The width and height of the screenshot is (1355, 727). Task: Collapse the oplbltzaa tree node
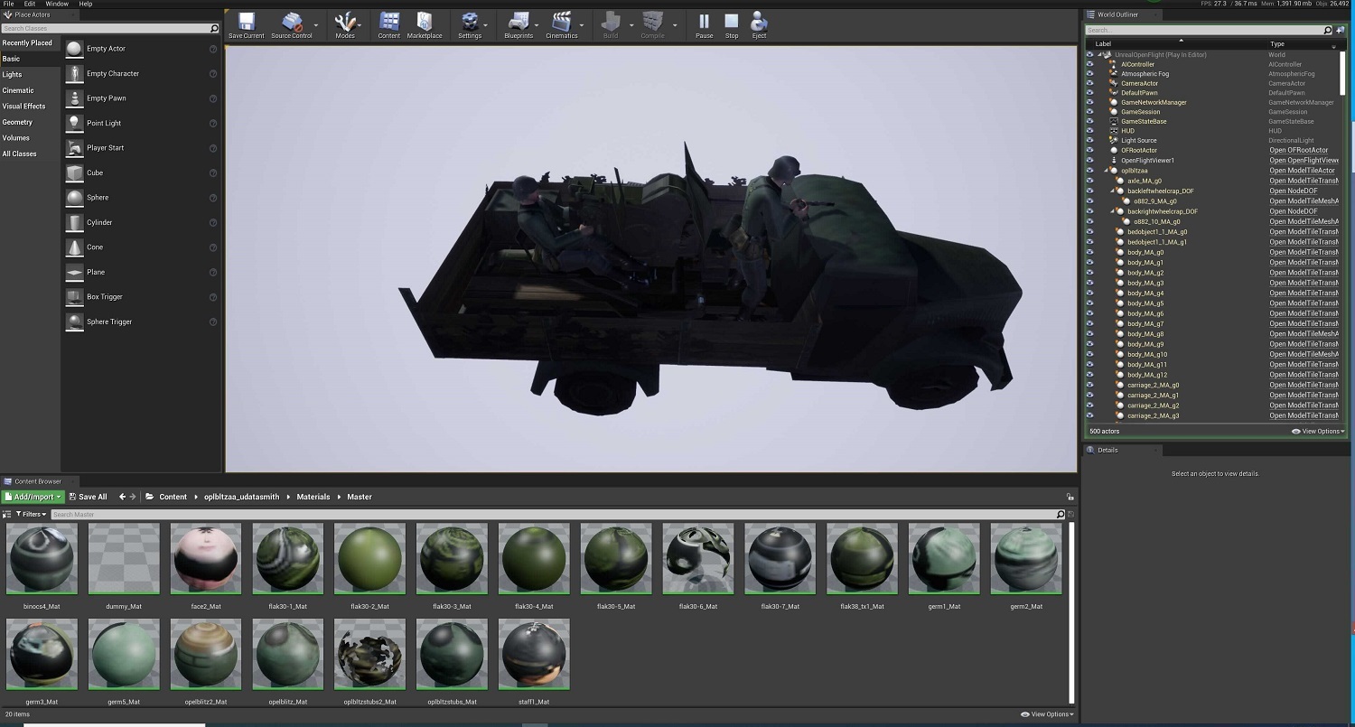[1107, 170]
